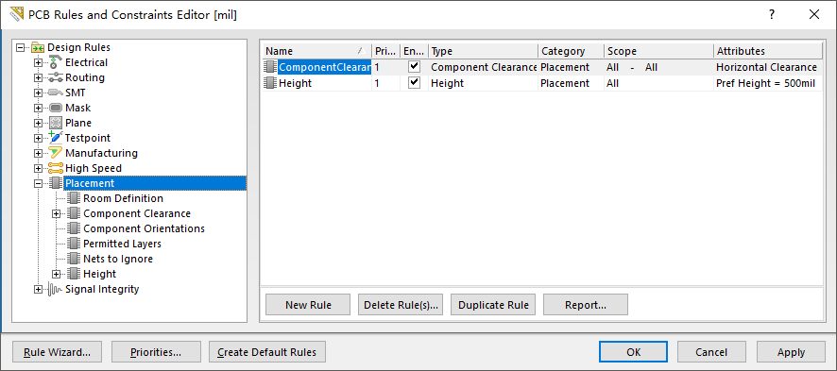Screen dimensions: 837x371
Task: Click the Priorities button
Action: pos(156,352)
